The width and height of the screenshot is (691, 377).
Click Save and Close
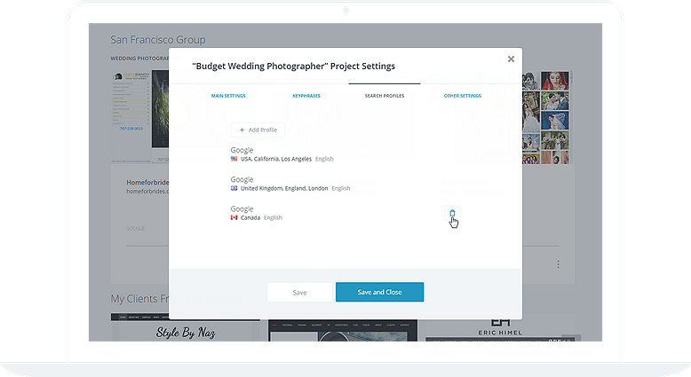379,292
